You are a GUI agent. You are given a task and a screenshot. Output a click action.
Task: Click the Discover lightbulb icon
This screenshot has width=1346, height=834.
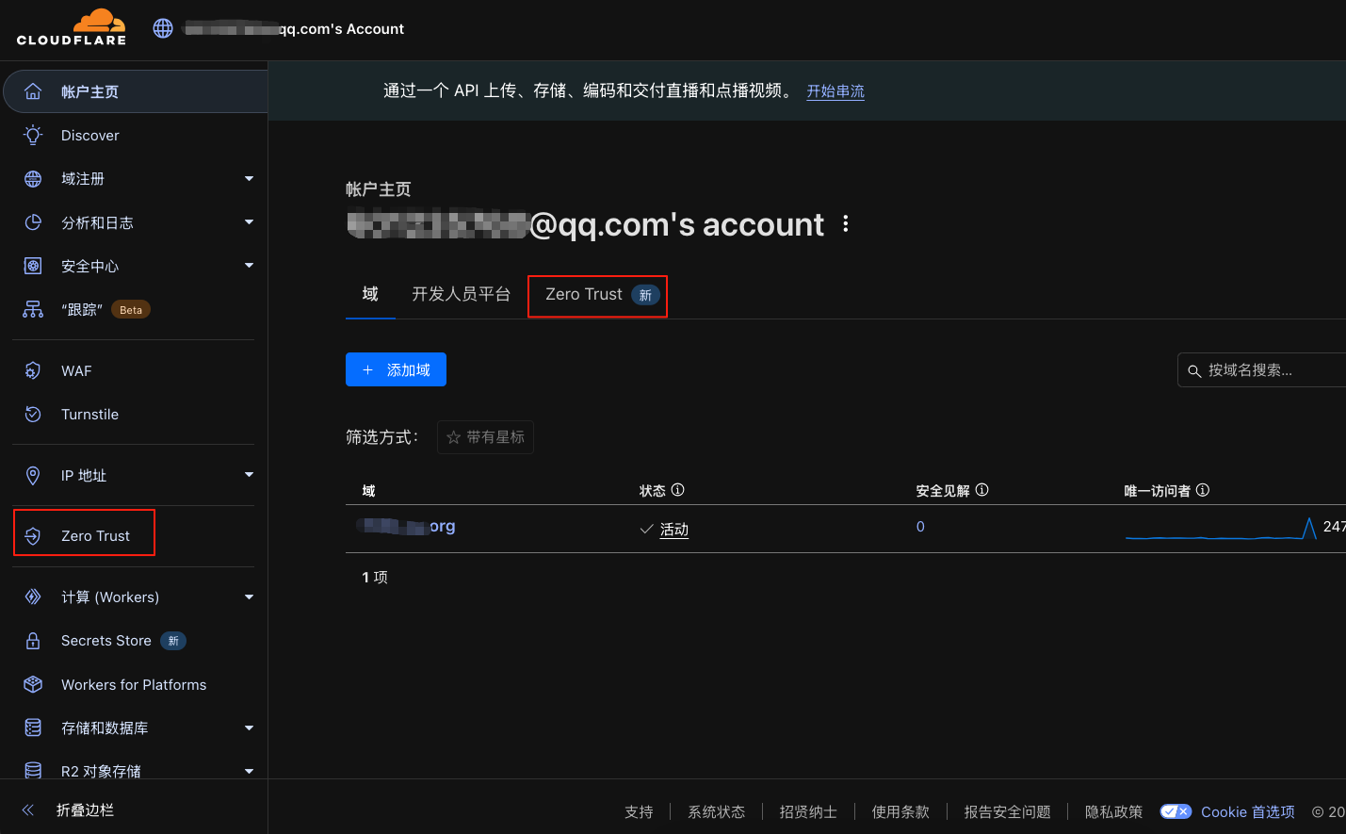pyautogui.click(x=33, y=135)
